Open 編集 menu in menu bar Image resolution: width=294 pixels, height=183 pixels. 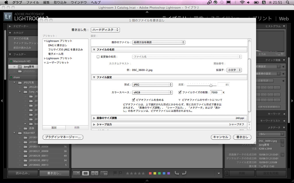pos(46,2)
